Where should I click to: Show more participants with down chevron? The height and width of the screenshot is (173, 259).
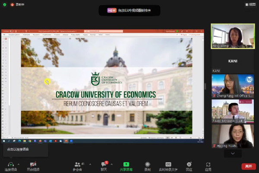coord(233,154)
